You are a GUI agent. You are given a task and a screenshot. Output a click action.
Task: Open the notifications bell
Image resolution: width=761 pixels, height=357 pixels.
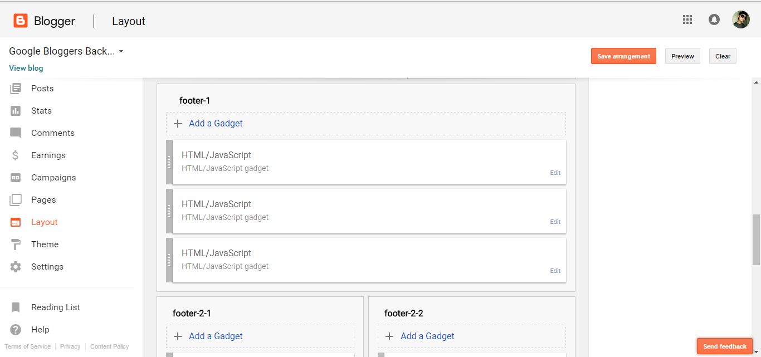tap(714, 20)
